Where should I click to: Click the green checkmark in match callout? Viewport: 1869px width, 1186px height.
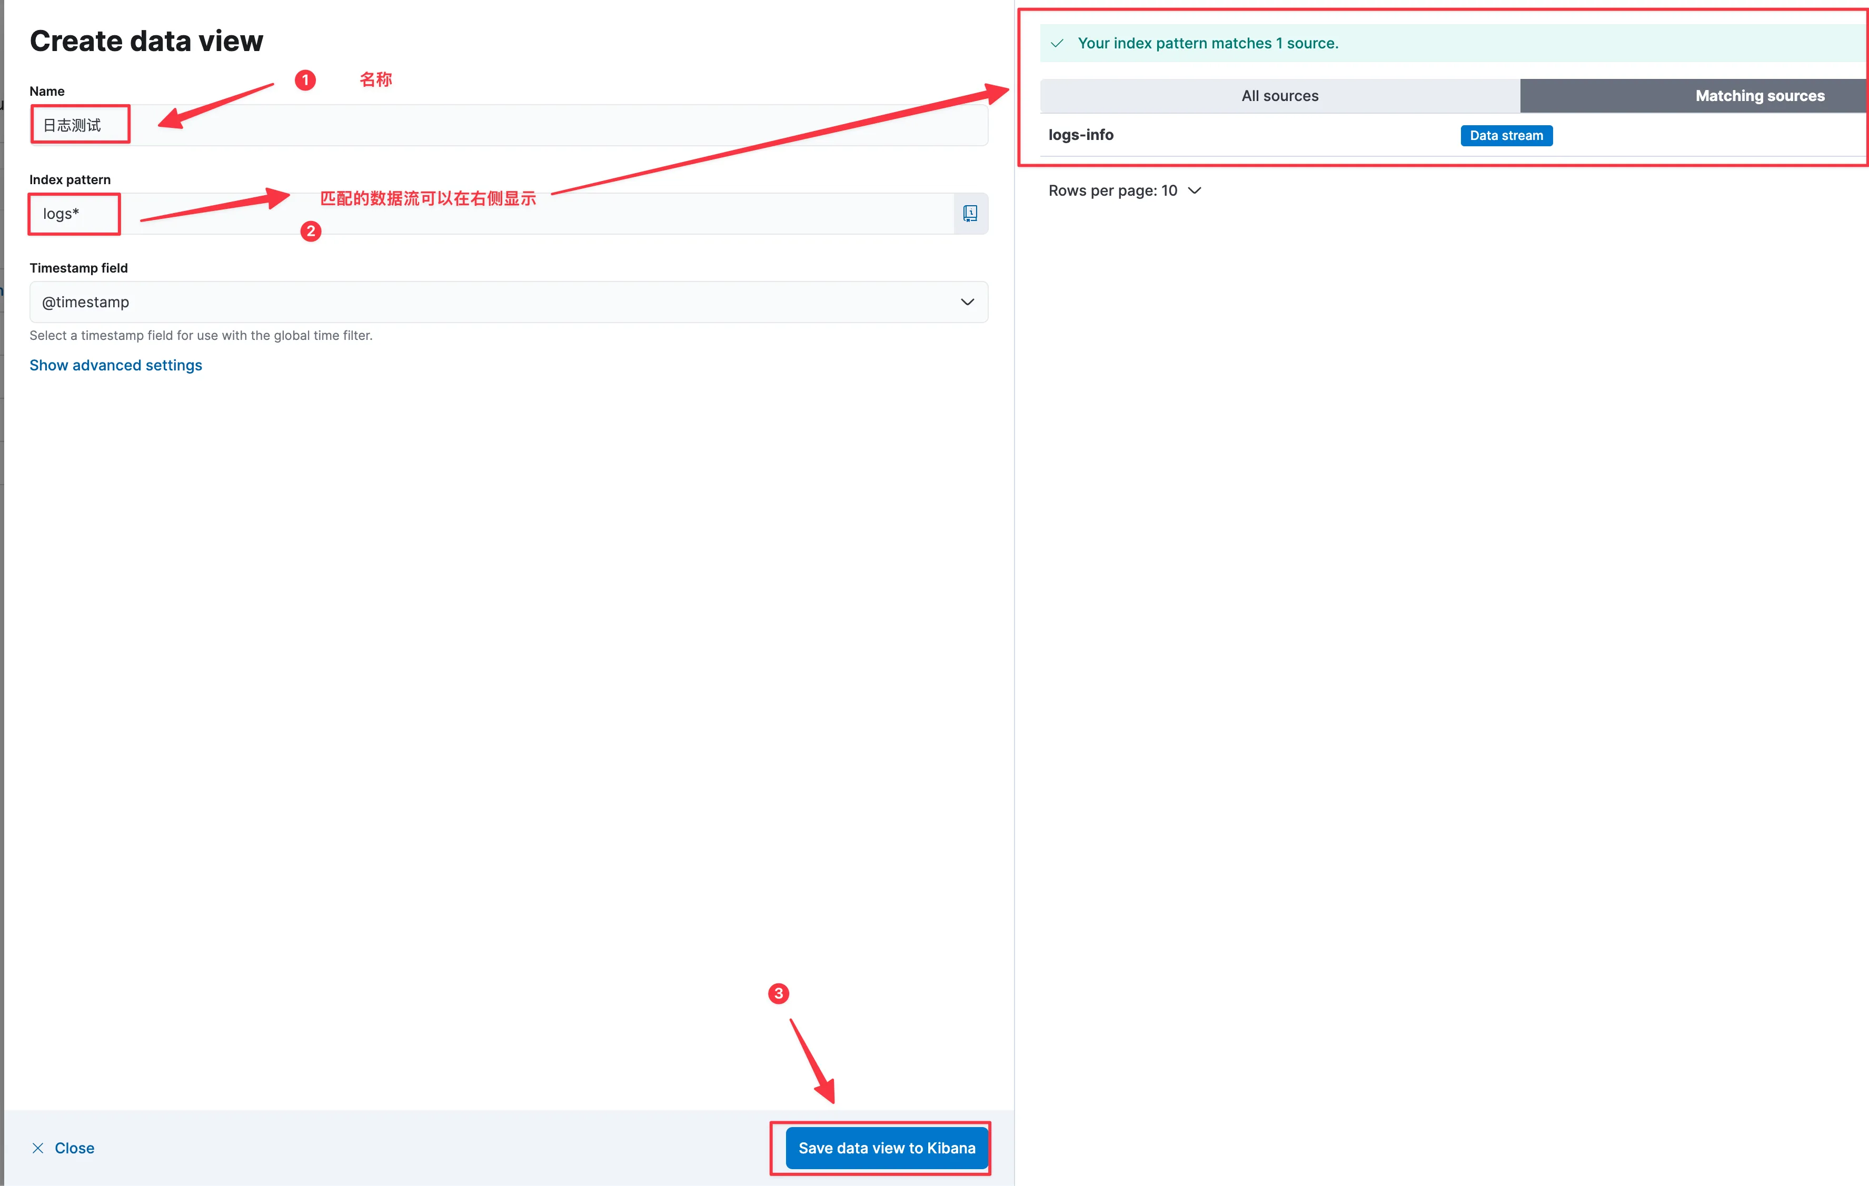tap(1056, 44)
